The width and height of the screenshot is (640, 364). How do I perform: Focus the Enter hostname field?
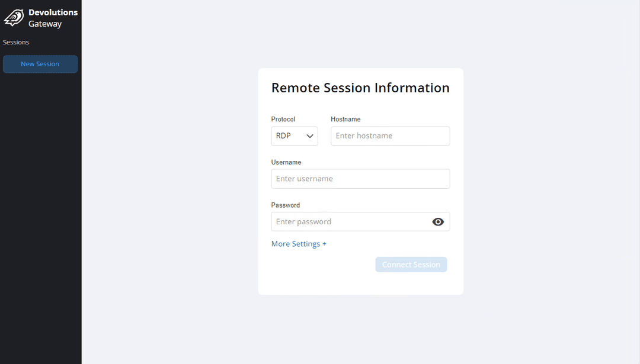390,136
